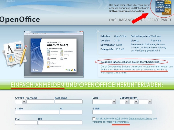Click the license value "Freeware"
The width and height of the screenshot is (174, 130).
156,41
